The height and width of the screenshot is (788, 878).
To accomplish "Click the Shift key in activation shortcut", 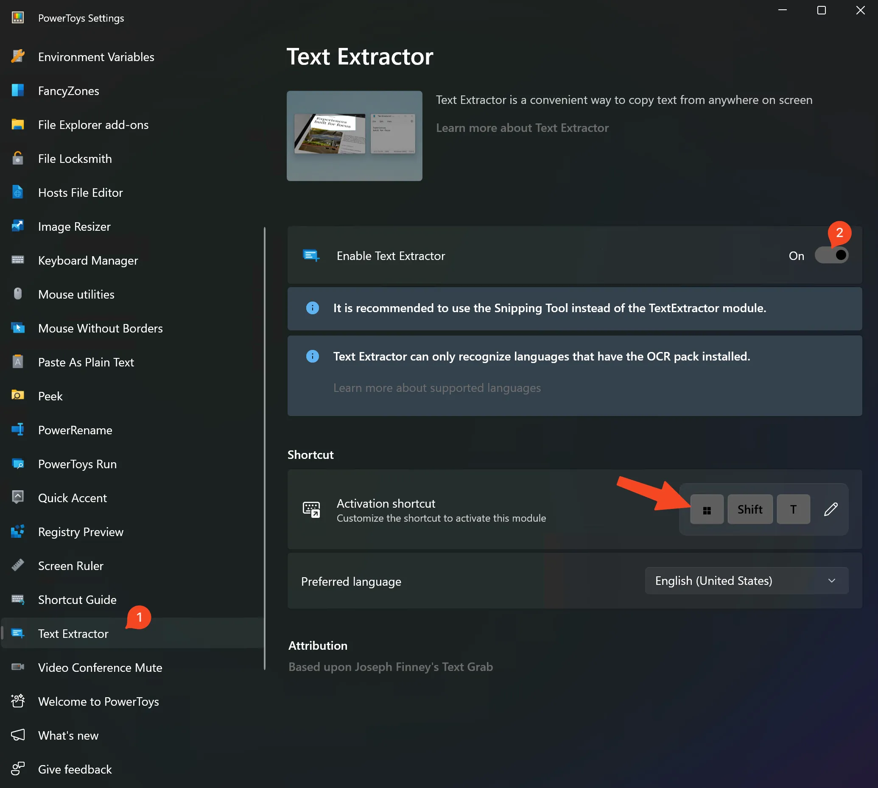I will tap(750, 510).
